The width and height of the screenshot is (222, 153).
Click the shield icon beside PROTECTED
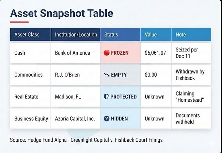point(106,97)
